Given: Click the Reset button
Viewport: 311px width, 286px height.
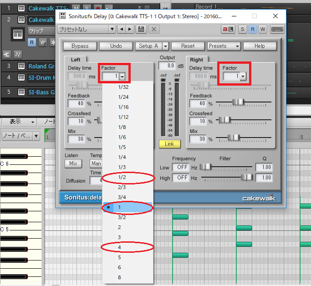Looking at the screenshot, I should coord(188,46).
